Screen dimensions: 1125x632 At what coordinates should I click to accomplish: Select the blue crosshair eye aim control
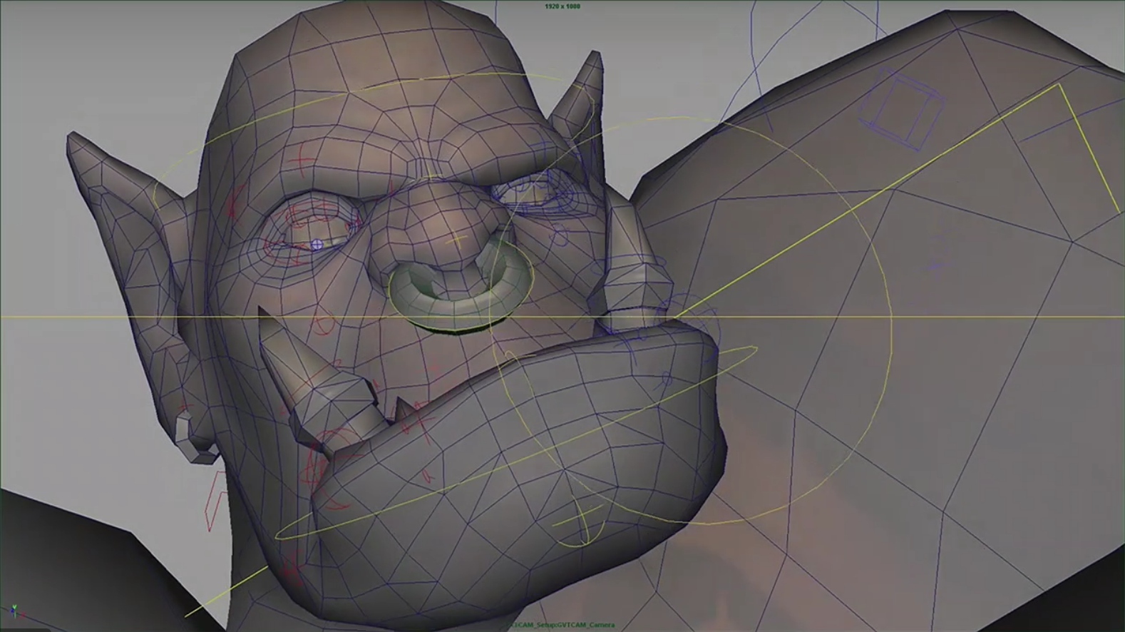(317, 245)
